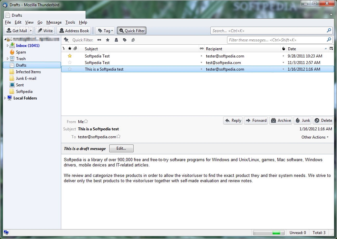
Task: Open the Infected Items folder
Action: pos(28,72)
